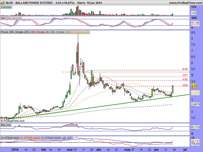Select the MM (Simple 26) moving average label
The width and height of the screenshot is (203, 152).
pos(40,32)
